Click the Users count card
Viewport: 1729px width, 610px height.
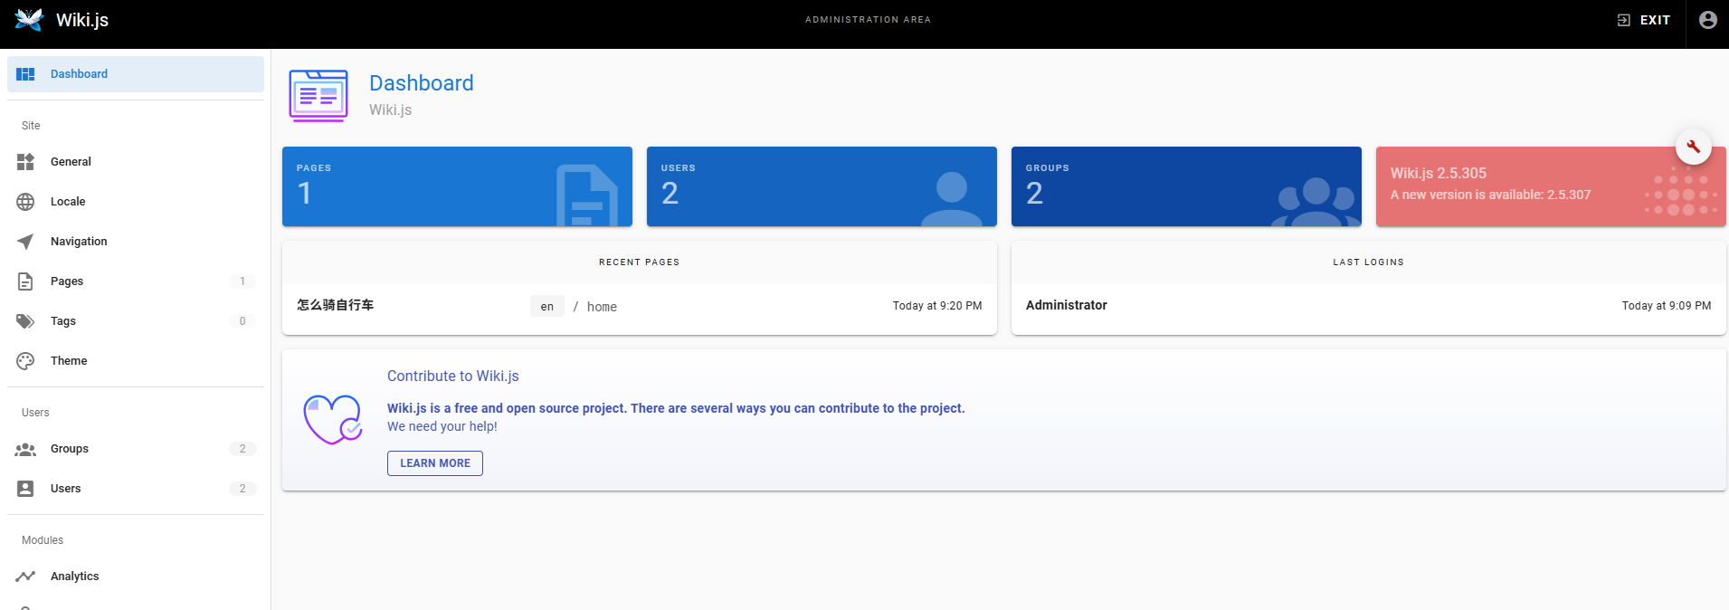822,186
